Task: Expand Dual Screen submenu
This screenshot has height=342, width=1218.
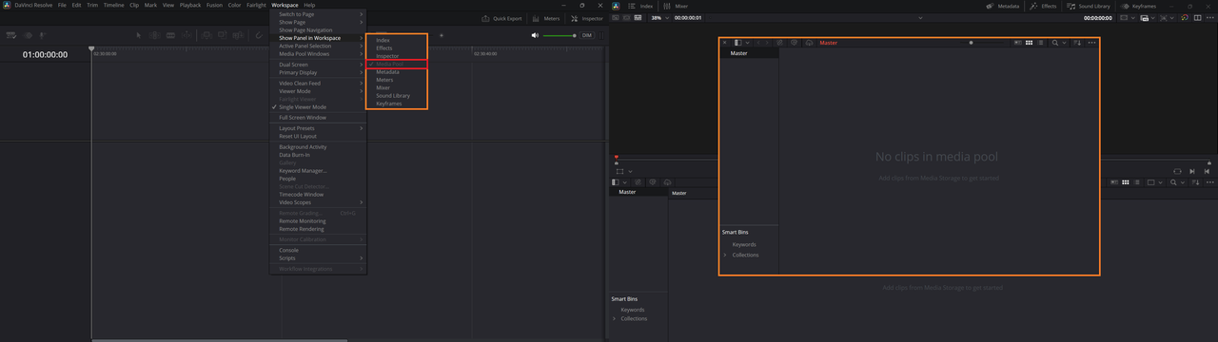Action: (317, 65)
